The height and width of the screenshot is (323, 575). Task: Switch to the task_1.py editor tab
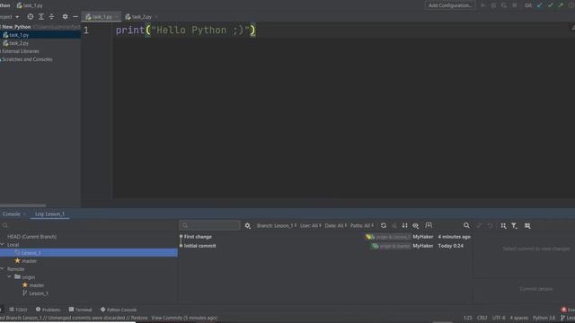pos(100,17)
